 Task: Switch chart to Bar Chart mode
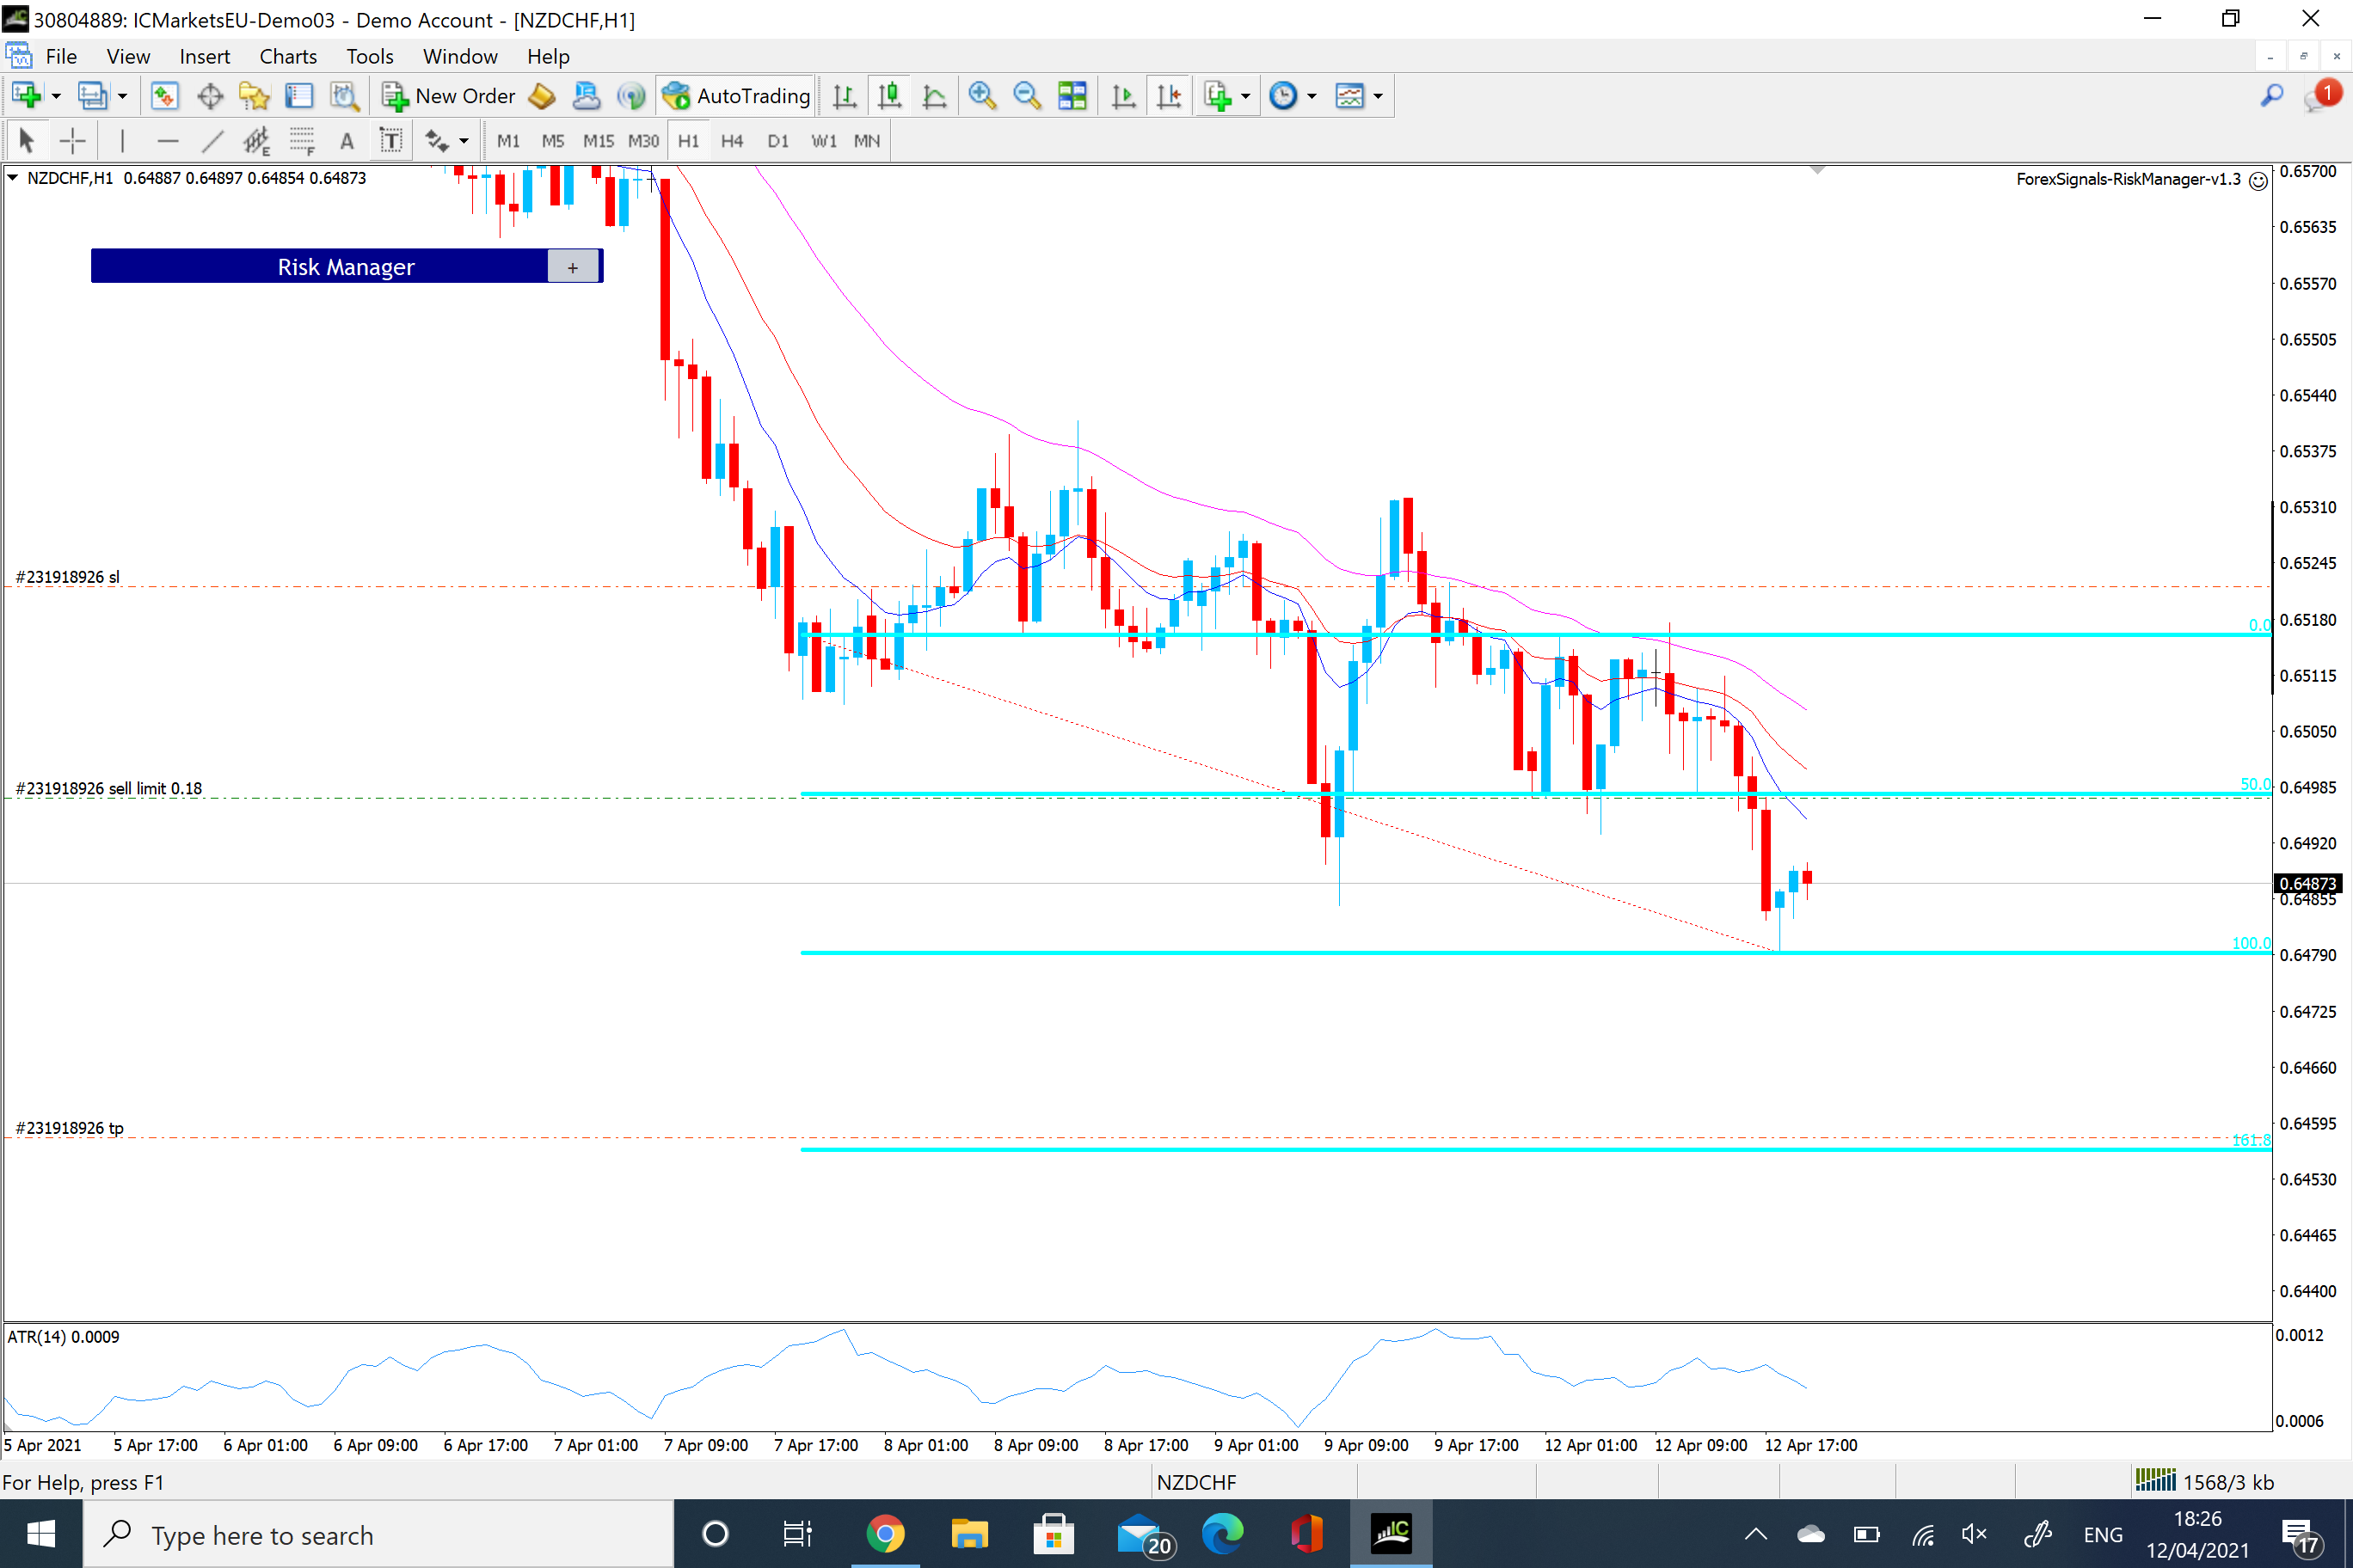[845, 96]
